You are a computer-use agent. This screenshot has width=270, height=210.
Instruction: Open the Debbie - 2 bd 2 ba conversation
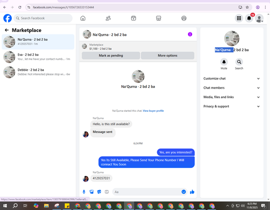tap(38, 72)
